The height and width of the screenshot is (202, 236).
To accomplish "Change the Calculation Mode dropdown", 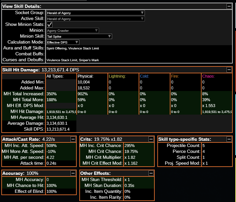I will (63, 42).
